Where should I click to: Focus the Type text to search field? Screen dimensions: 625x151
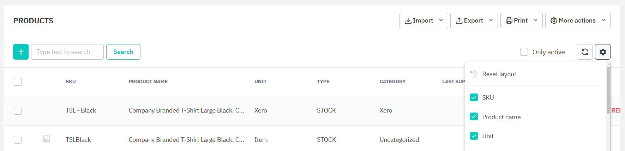point(67,52)
